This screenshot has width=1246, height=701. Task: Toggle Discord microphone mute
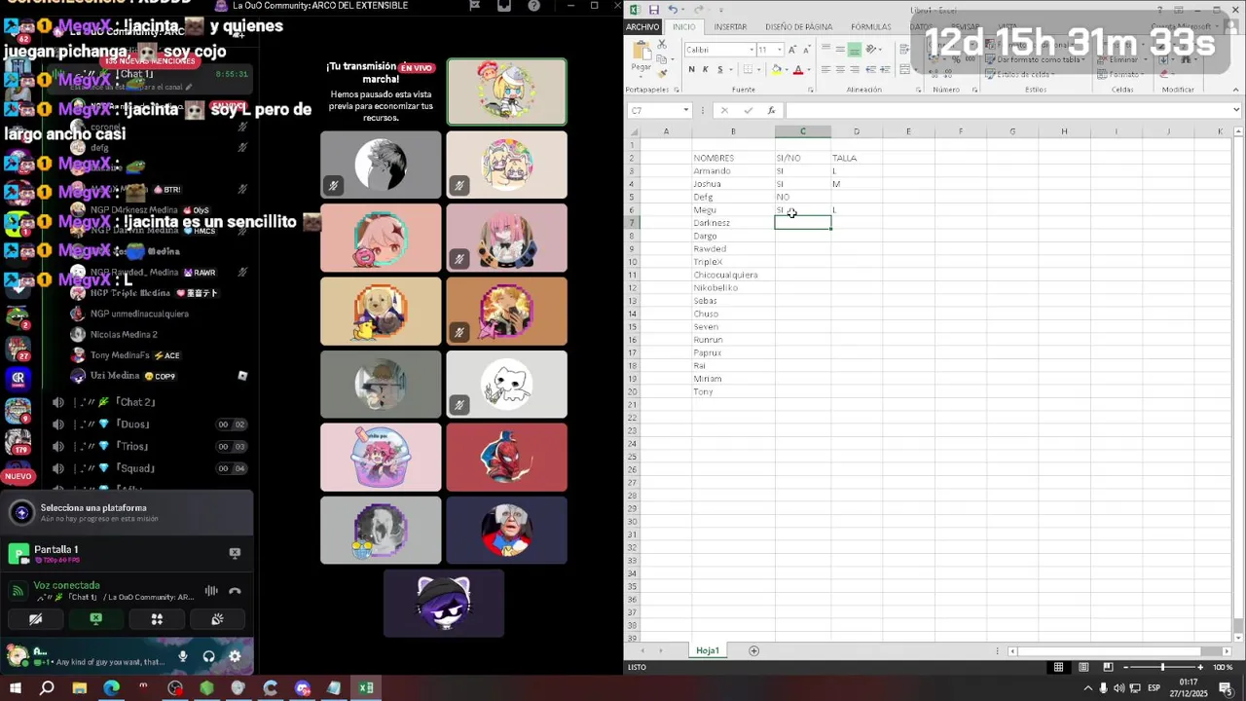(x=183, y=657)
